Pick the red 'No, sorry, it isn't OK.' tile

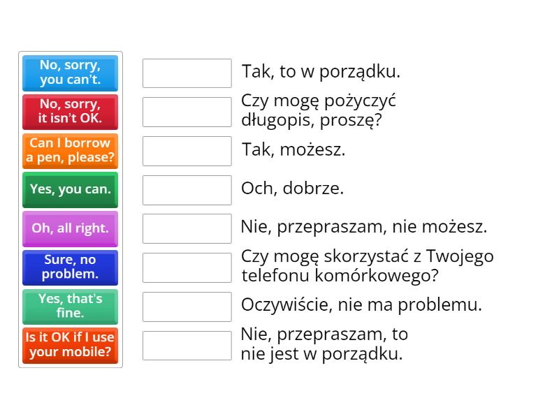click(71, 112)
